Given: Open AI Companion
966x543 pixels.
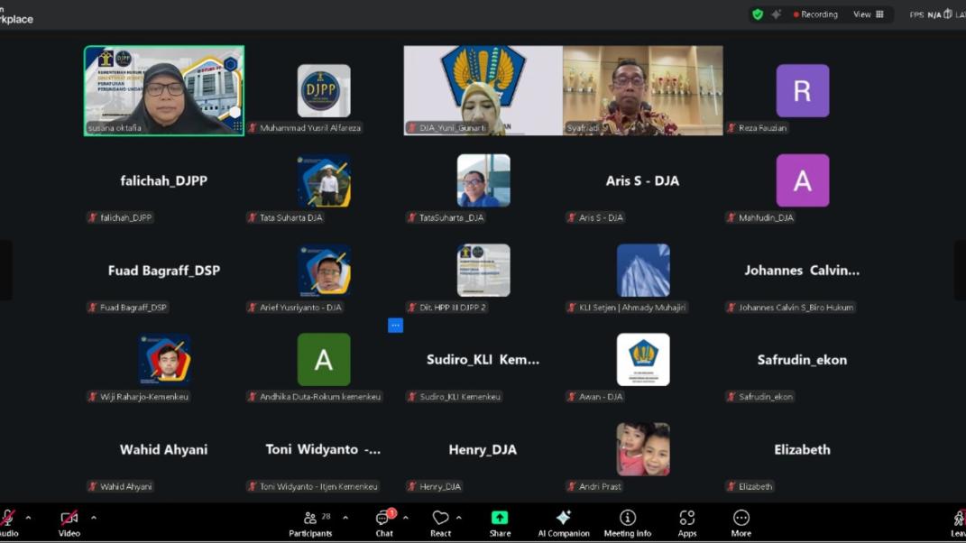Looking at the screenshot, I should pyautogui.click(x=564, y=522).
